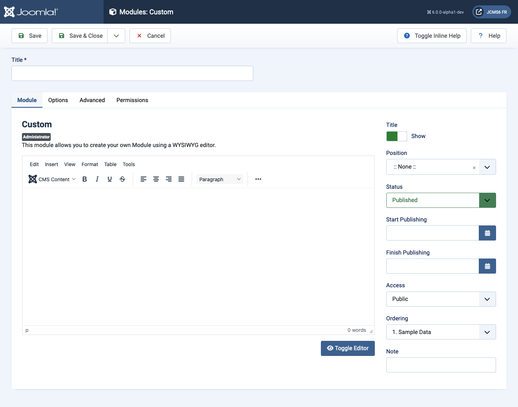Toggle Underline formatting in the editor
Image resolution: width=518 pixels, height=407 pixels.
point(110,179)
